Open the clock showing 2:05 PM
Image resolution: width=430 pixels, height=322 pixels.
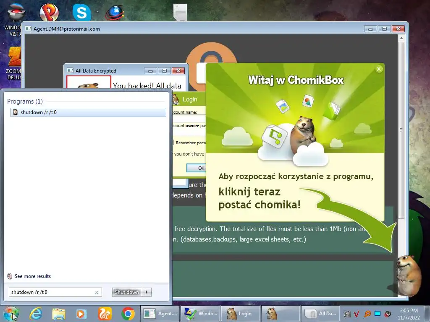point(409,314)
